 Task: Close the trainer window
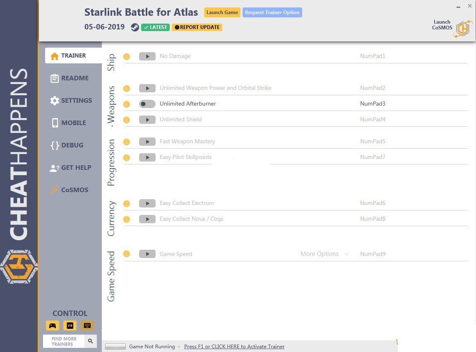[470, 6]
